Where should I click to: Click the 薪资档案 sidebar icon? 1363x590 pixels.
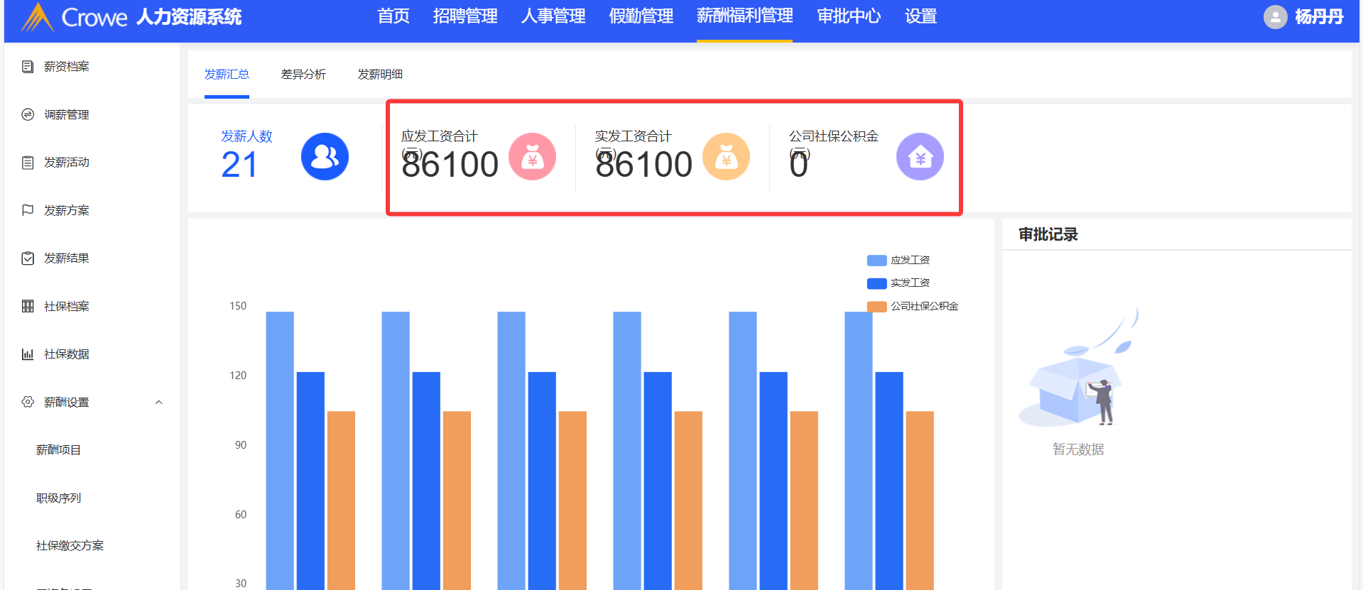28,67
